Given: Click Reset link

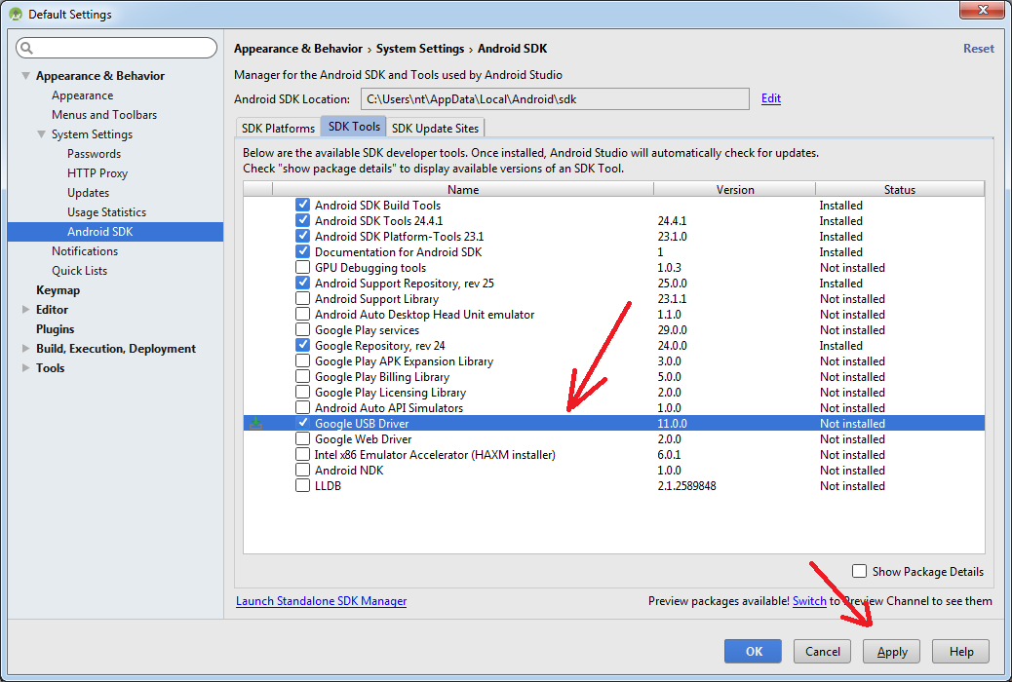Looking at the screenshot, I should pyautogui.click(x=979, y=49).
